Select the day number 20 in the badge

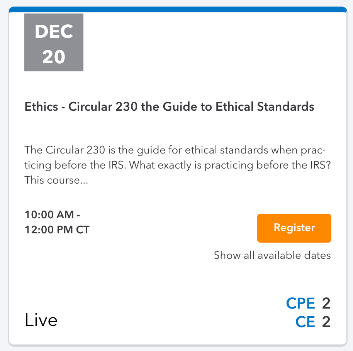click(54, 57)
